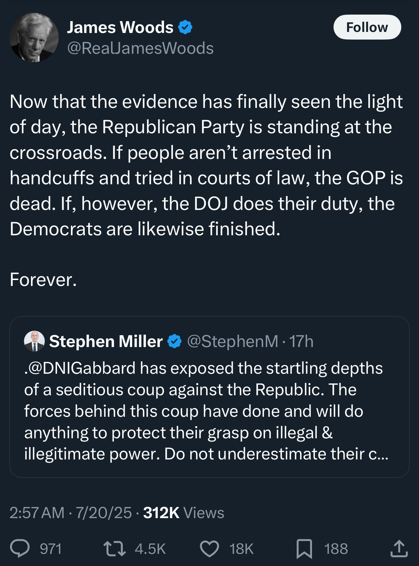Tap the 18K likes count

[241, 549]
